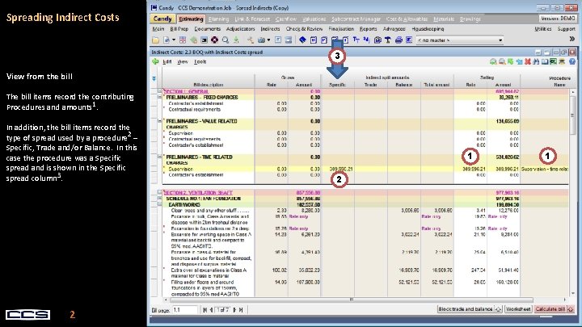Open the 'no master' dropdown
Viewport: 582px width, 327px height.
[459, 40]
